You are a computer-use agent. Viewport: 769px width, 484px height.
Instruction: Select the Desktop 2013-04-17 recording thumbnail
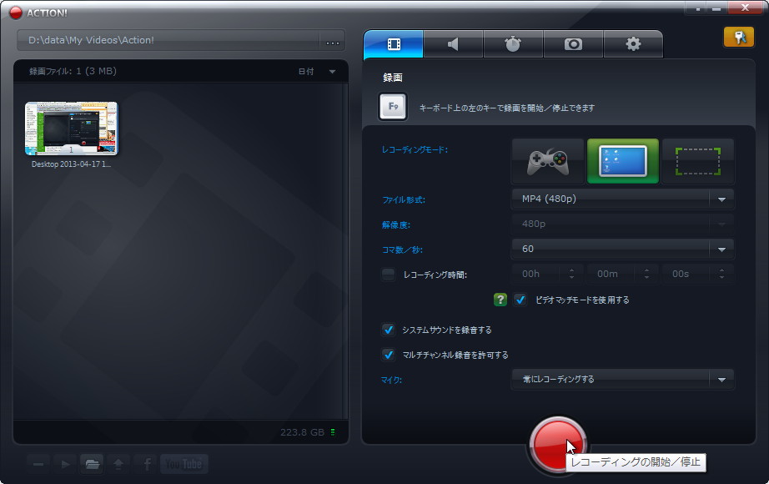pos(72,129)
